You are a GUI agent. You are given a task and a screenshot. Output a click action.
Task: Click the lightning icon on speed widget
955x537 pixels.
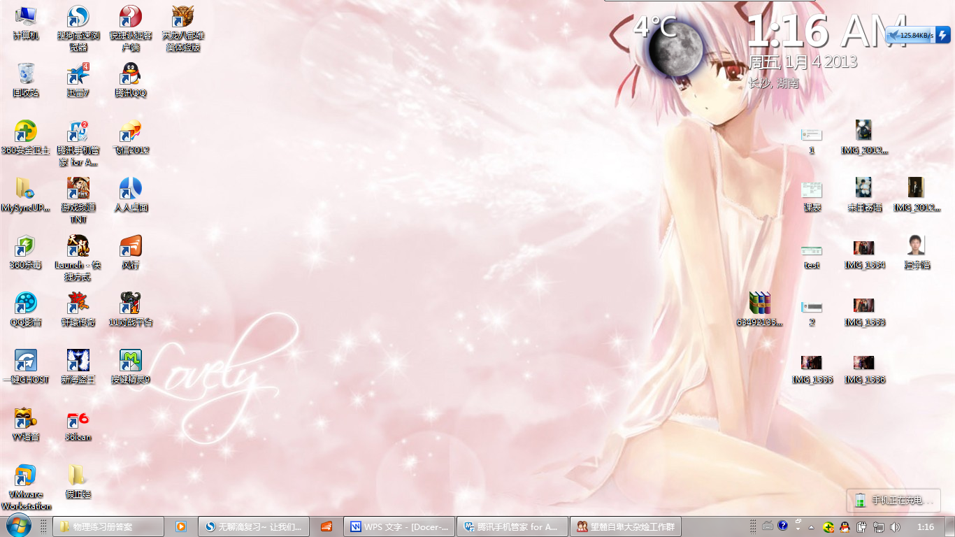(x=942, y=35)
